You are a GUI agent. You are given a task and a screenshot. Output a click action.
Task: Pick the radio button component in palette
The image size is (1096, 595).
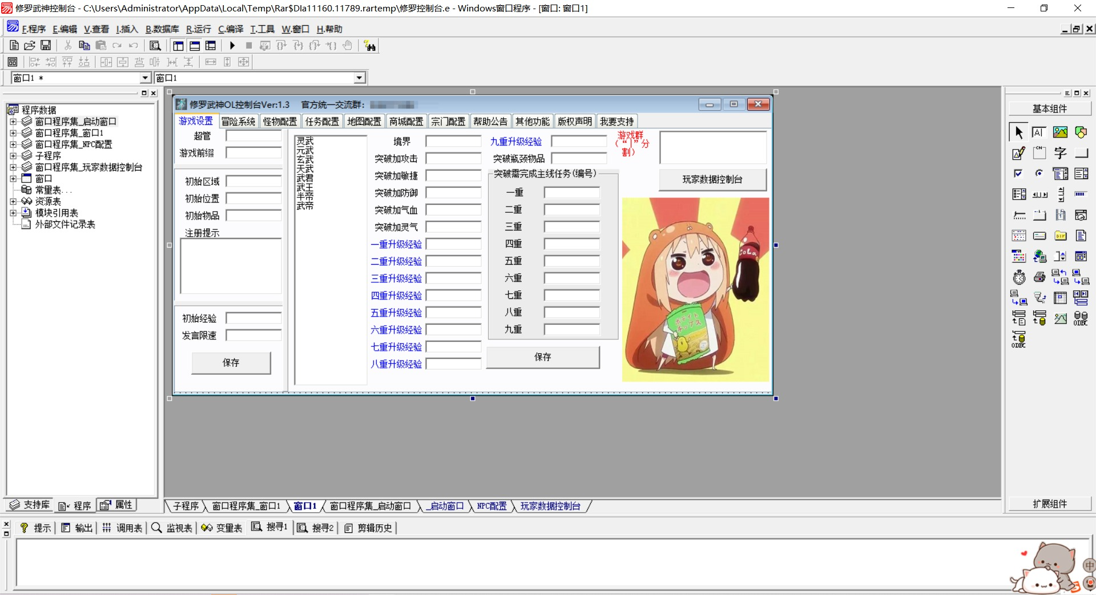click(1039, 173)
